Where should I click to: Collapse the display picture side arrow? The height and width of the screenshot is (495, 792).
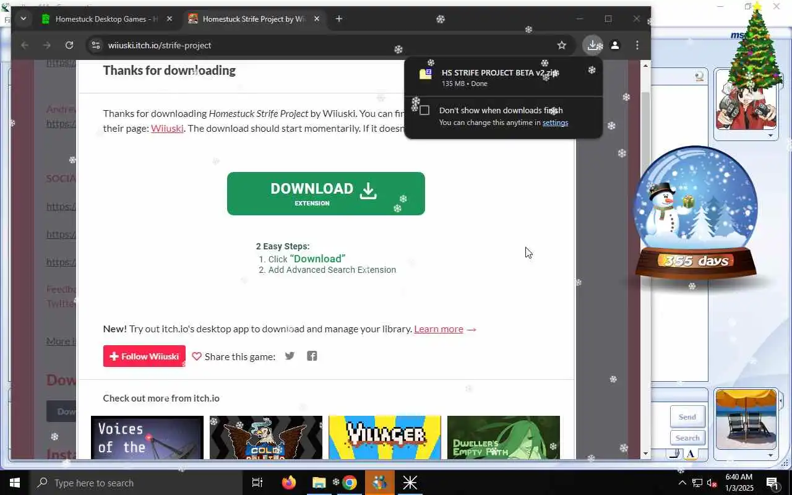point(780,401)
